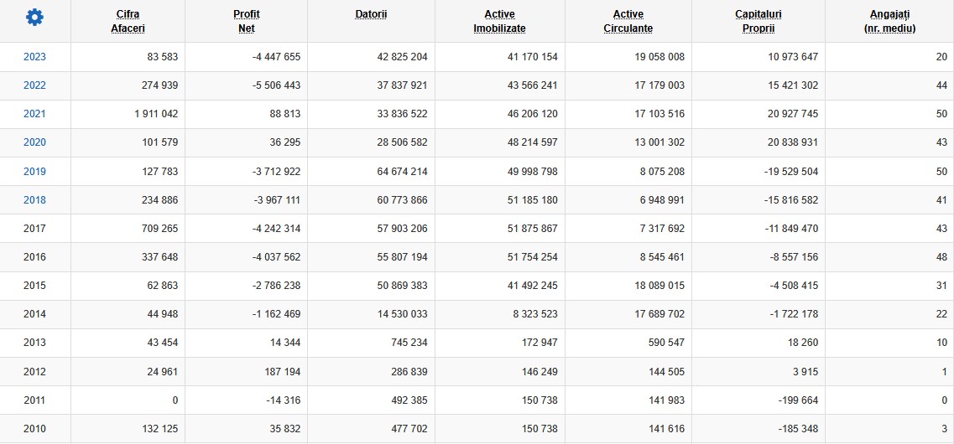954x444 pixels.
Task: Click the Active Circulante column header
Action: tap(628, 21)
